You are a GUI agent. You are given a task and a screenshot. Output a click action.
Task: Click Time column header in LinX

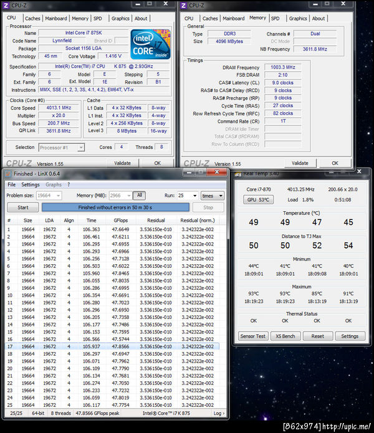tap(91, 221)
